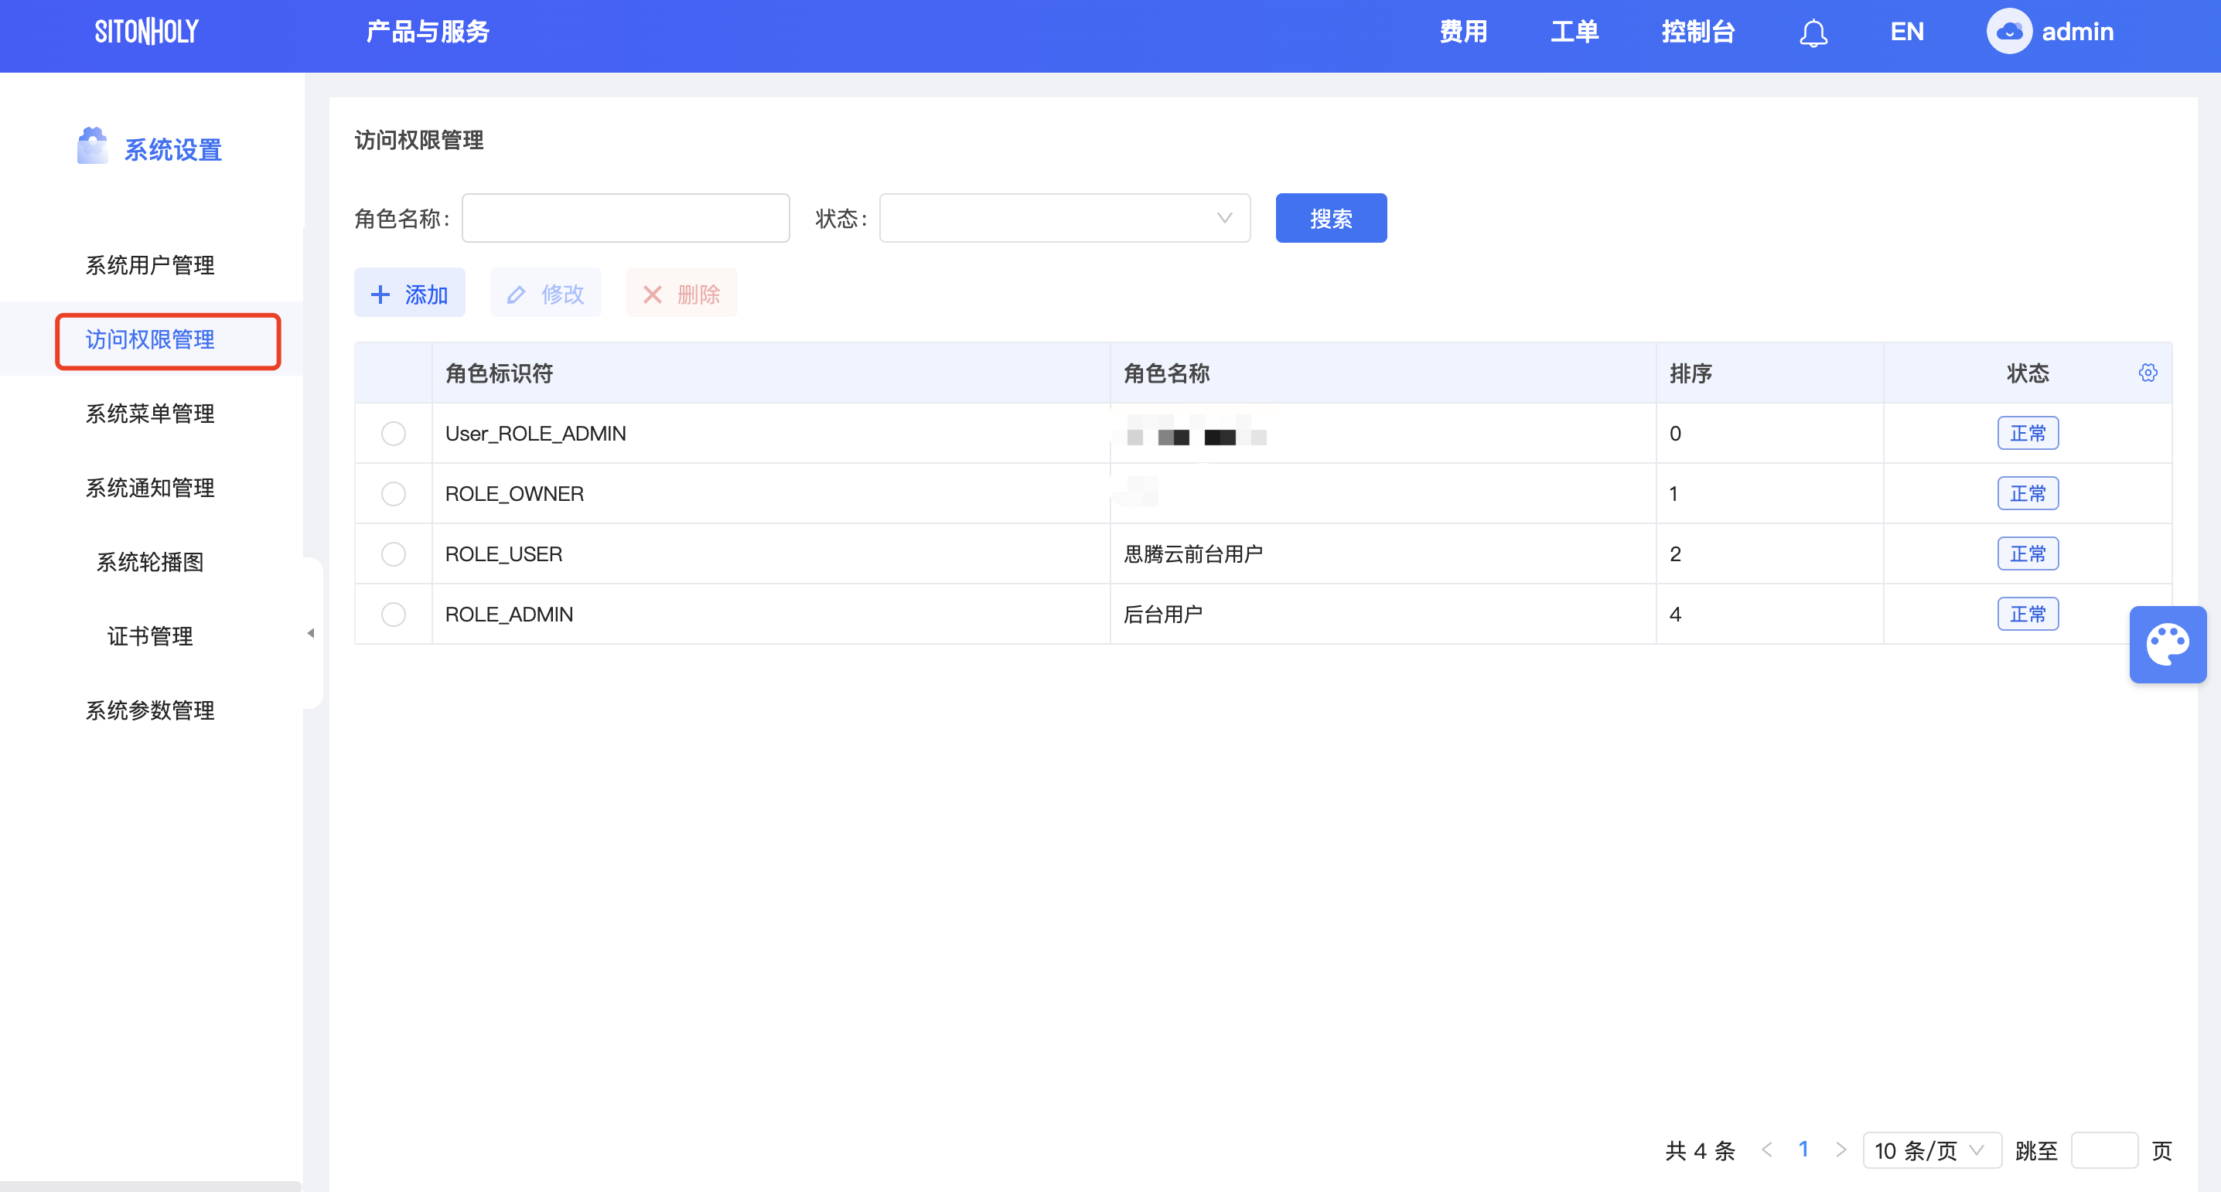Open the admin user menu
This screenshot has height=1192, width=2221.
click(x=2077, y=32)
